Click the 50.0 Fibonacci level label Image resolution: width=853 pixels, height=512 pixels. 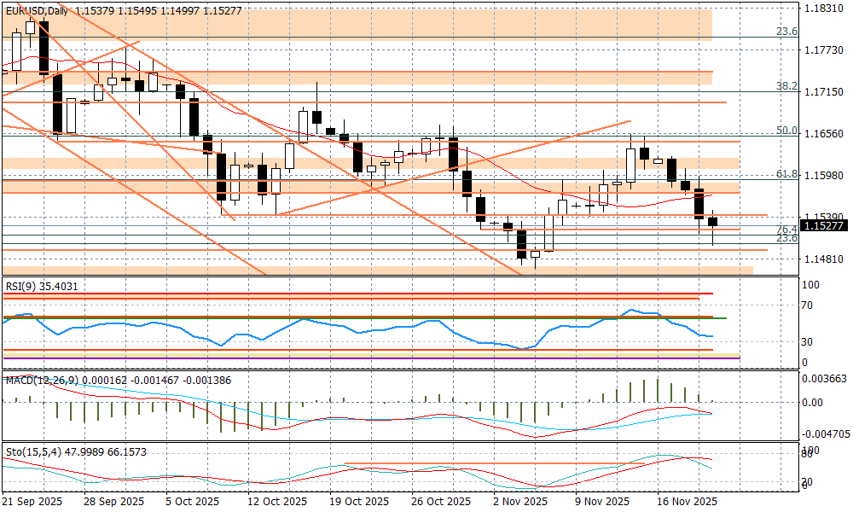(786, 131)
